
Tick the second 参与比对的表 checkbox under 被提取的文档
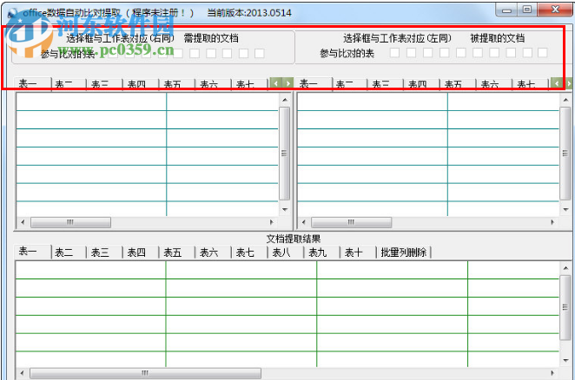[x=411, y=53]
